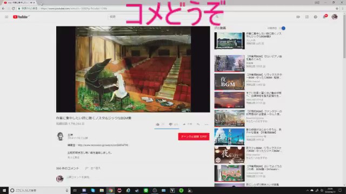
Task: Open the account avatar menu
Action: pos(335,17)
